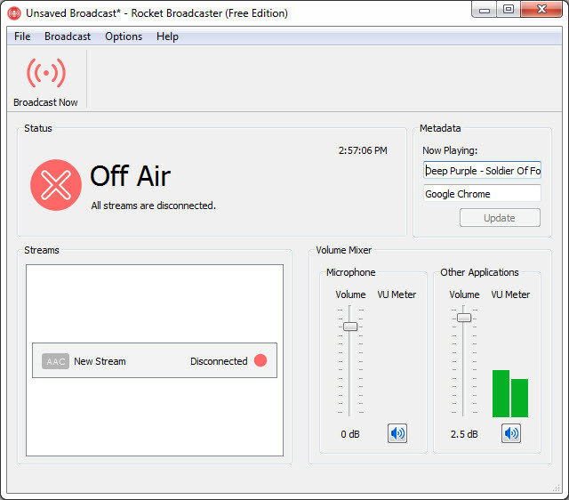Click 'All streams are disconnected.' text

(x=154, y=206)
